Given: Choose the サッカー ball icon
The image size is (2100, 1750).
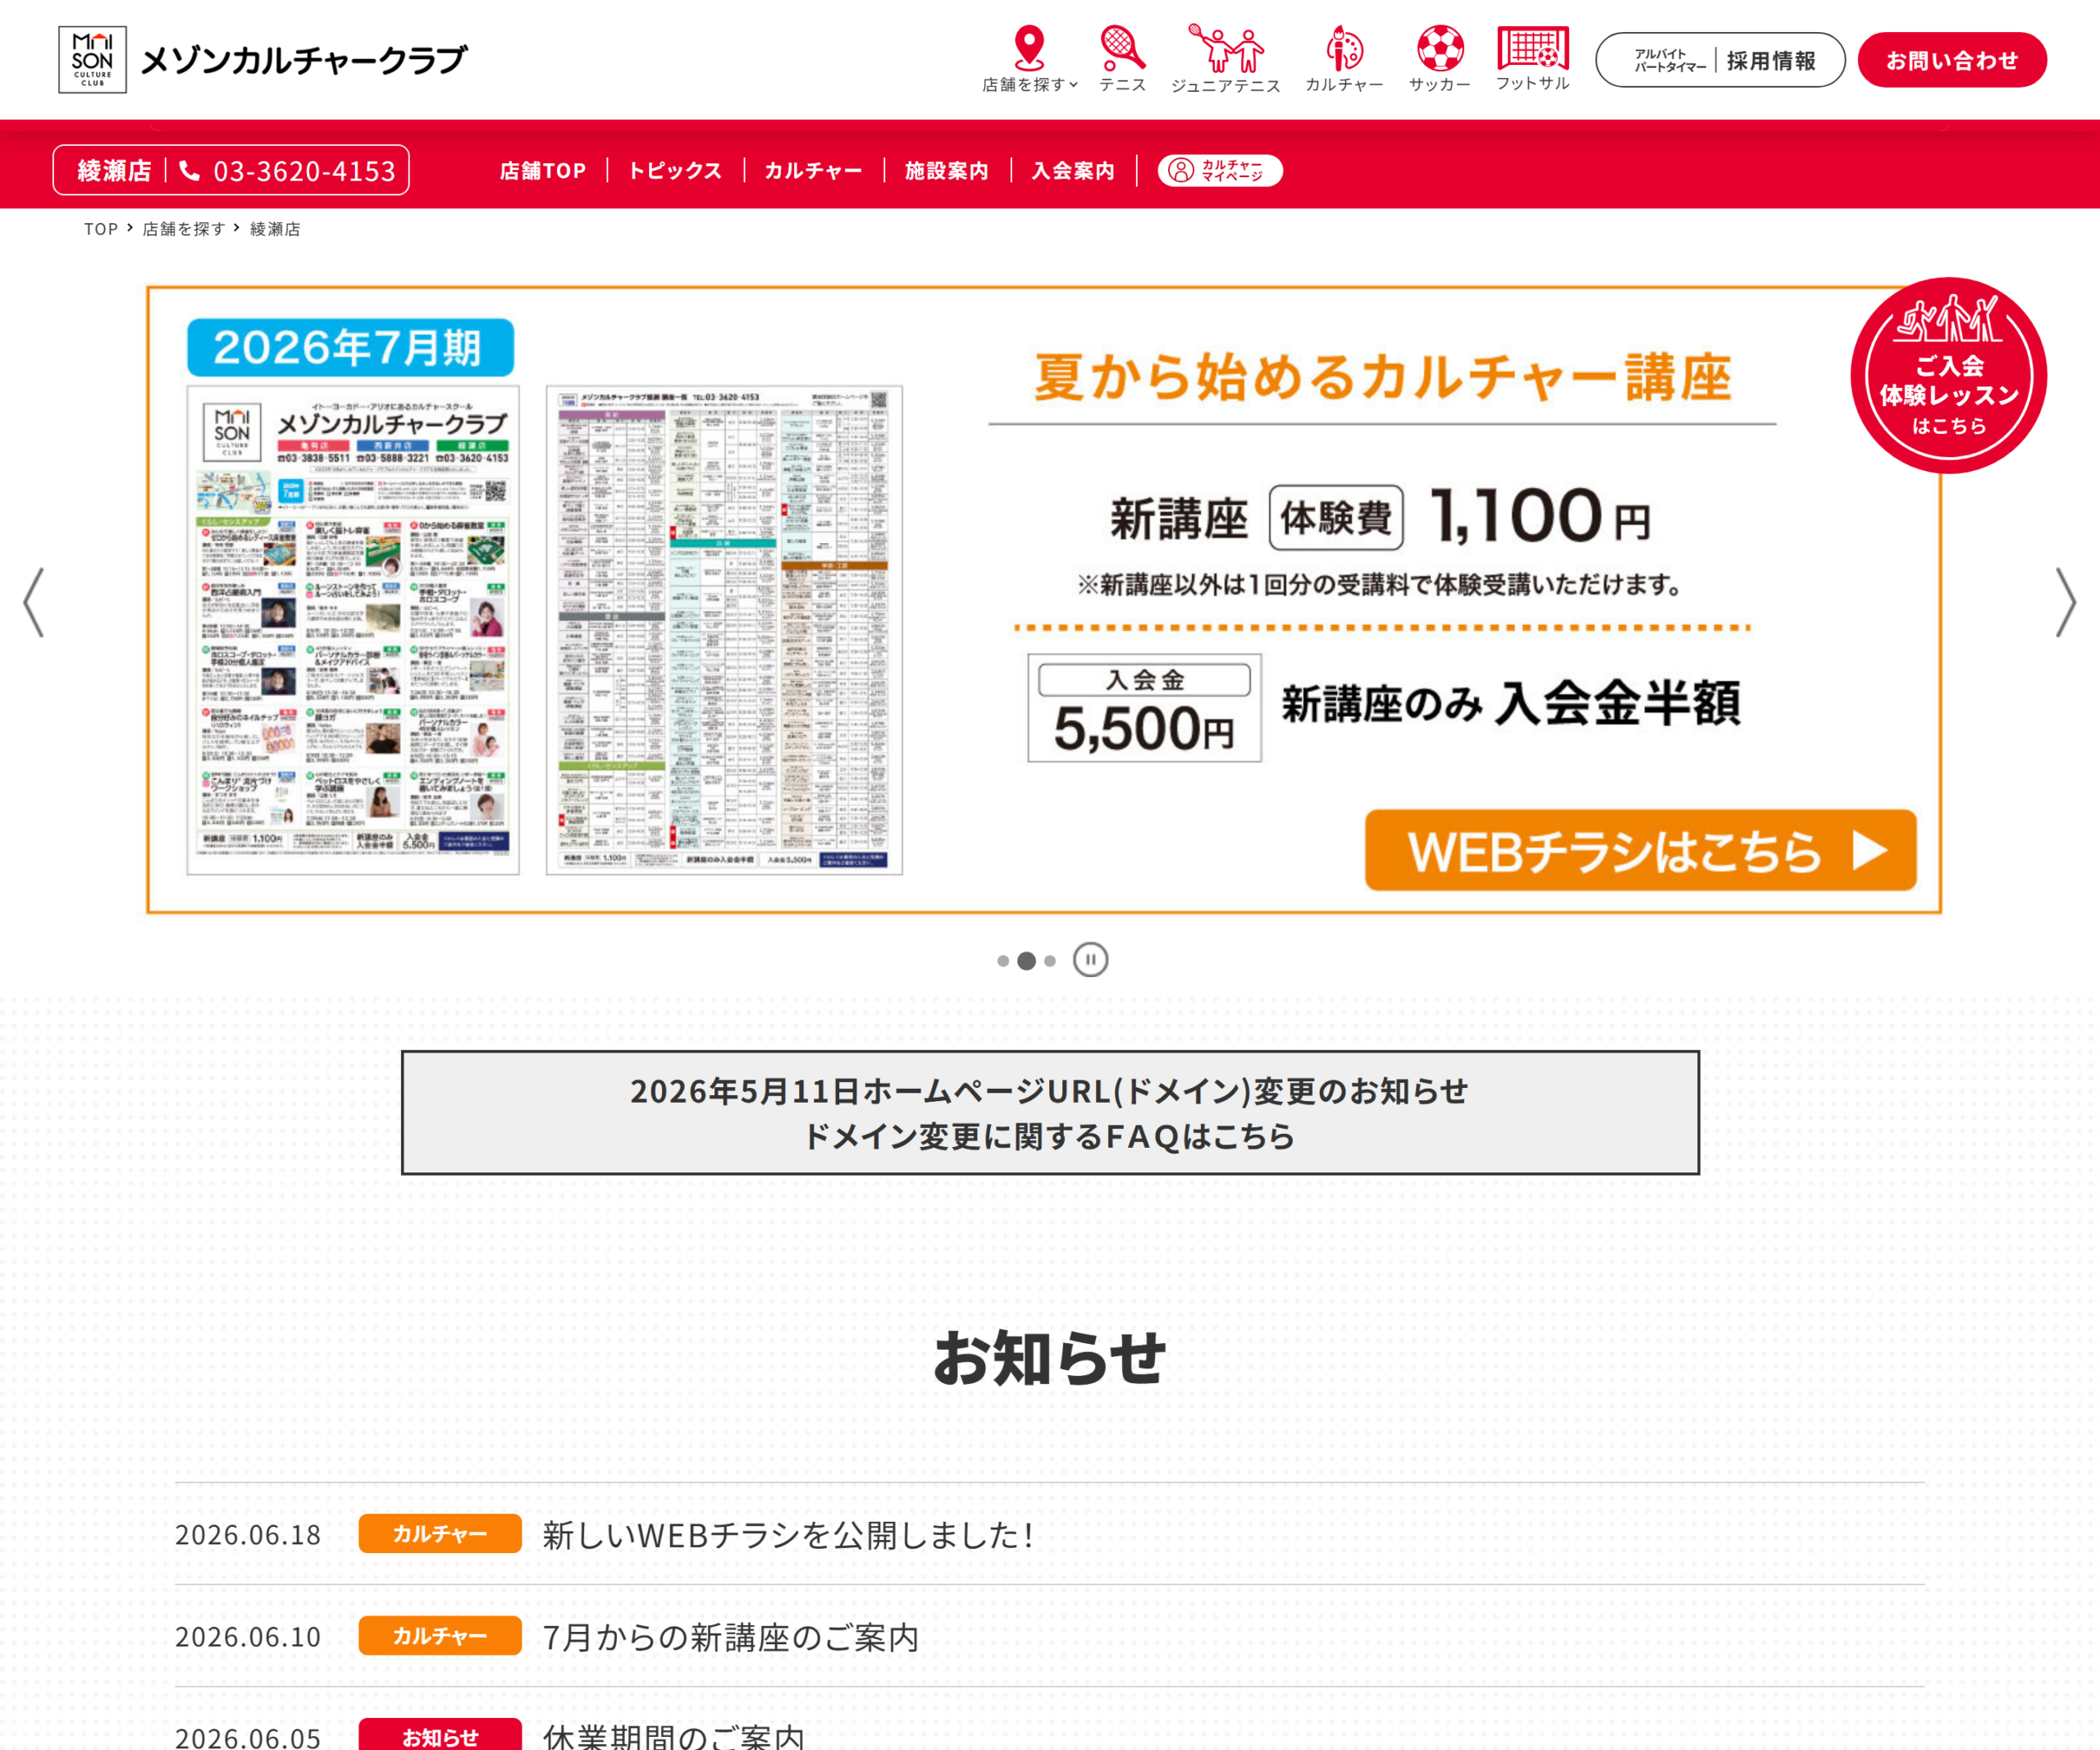Looking at the screenshot, I should [x=1440, y=59].
